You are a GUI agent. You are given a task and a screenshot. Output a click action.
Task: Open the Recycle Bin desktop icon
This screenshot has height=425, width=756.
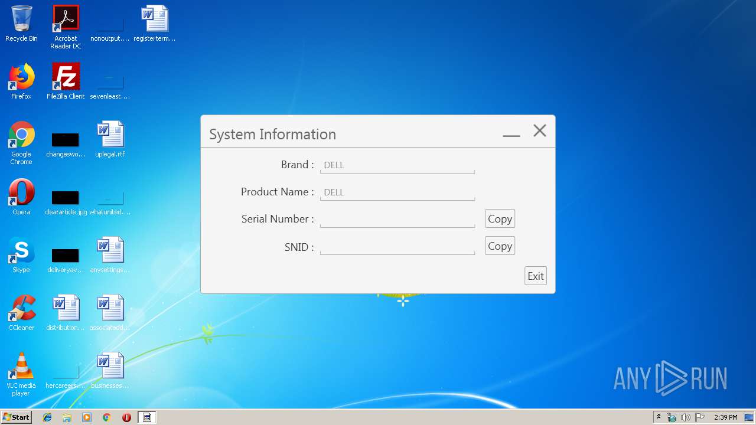(21, 24)
